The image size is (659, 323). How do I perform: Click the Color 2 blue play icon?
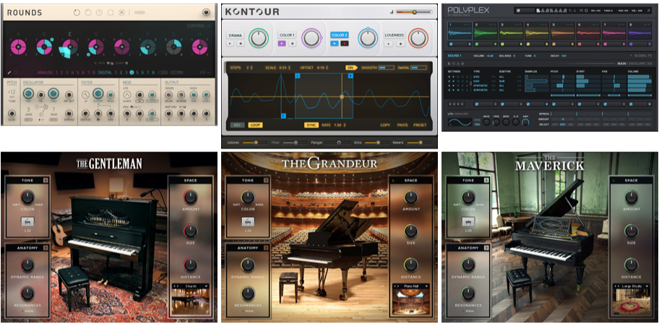[x=335, y=43]
